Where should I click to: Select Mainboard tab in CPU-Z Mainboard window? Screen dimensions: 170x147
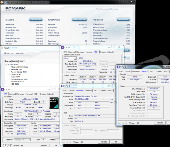pos(80,90)
